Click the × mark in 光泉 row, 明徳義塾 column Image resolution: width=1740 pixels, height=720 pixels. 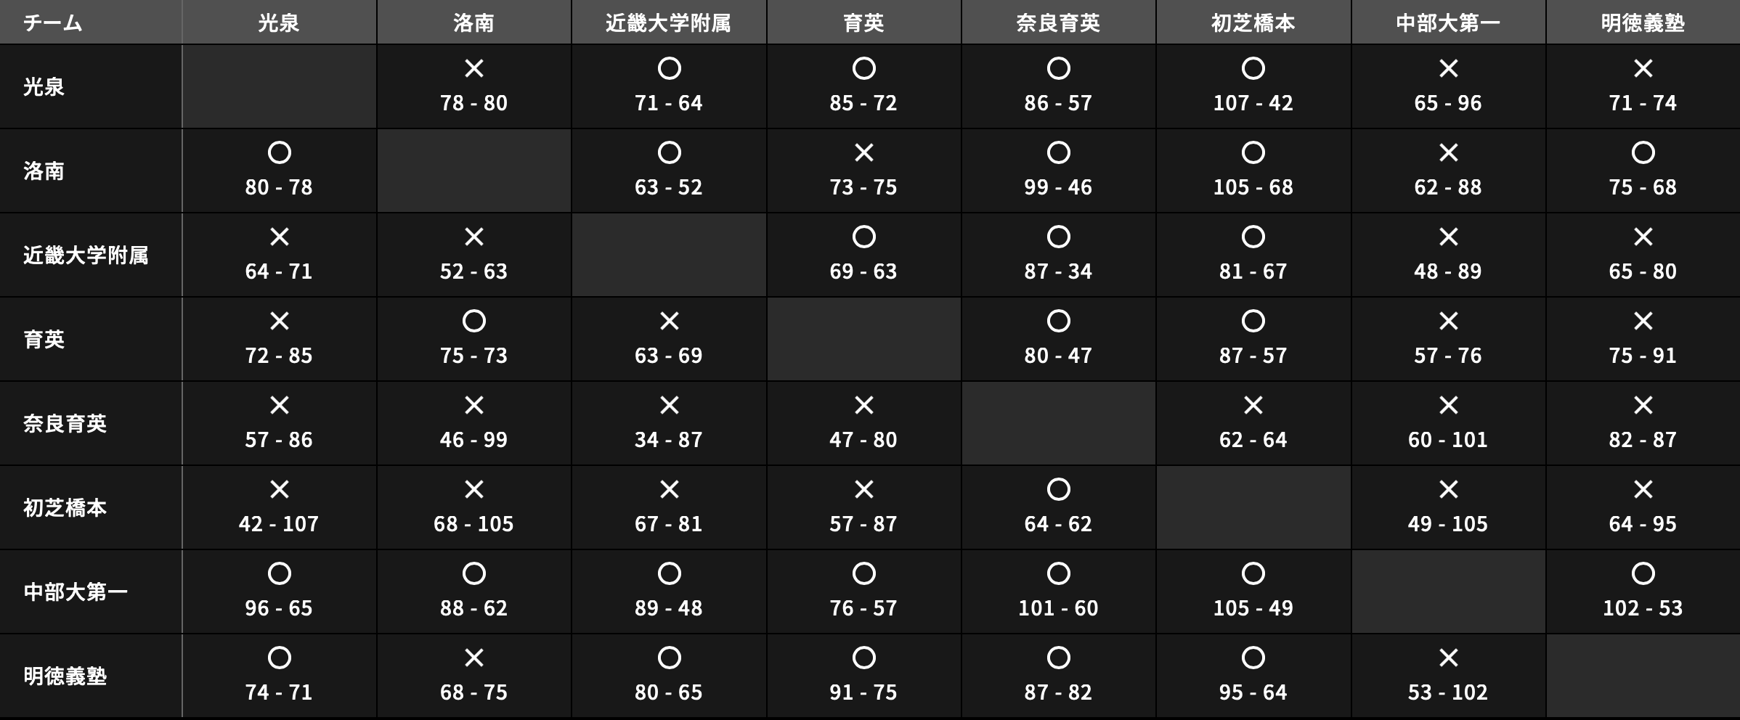click(x=1643, y=69)
